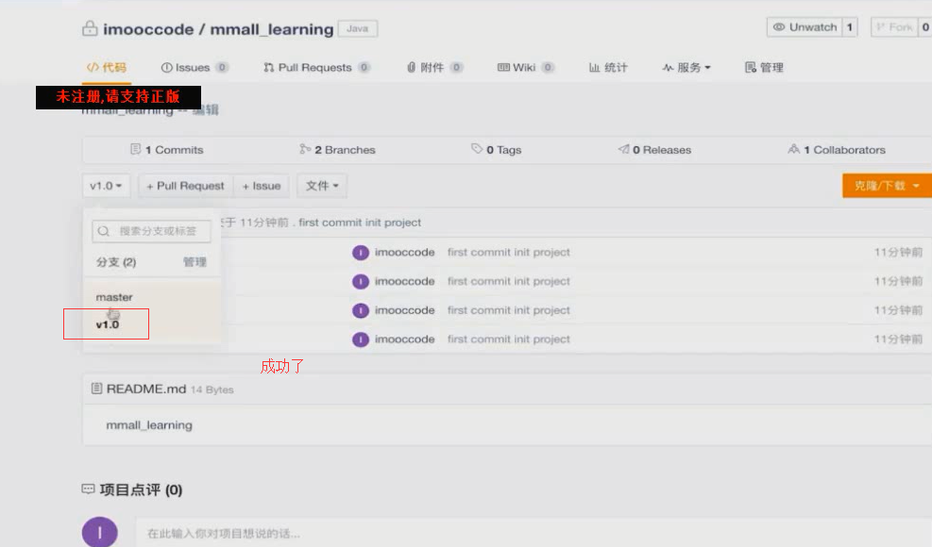Image resolution: width=932 pixels, height=547 pixels.
Task: Click 分支 (2) heading in branch panel
Action: (x=116, y=262)
